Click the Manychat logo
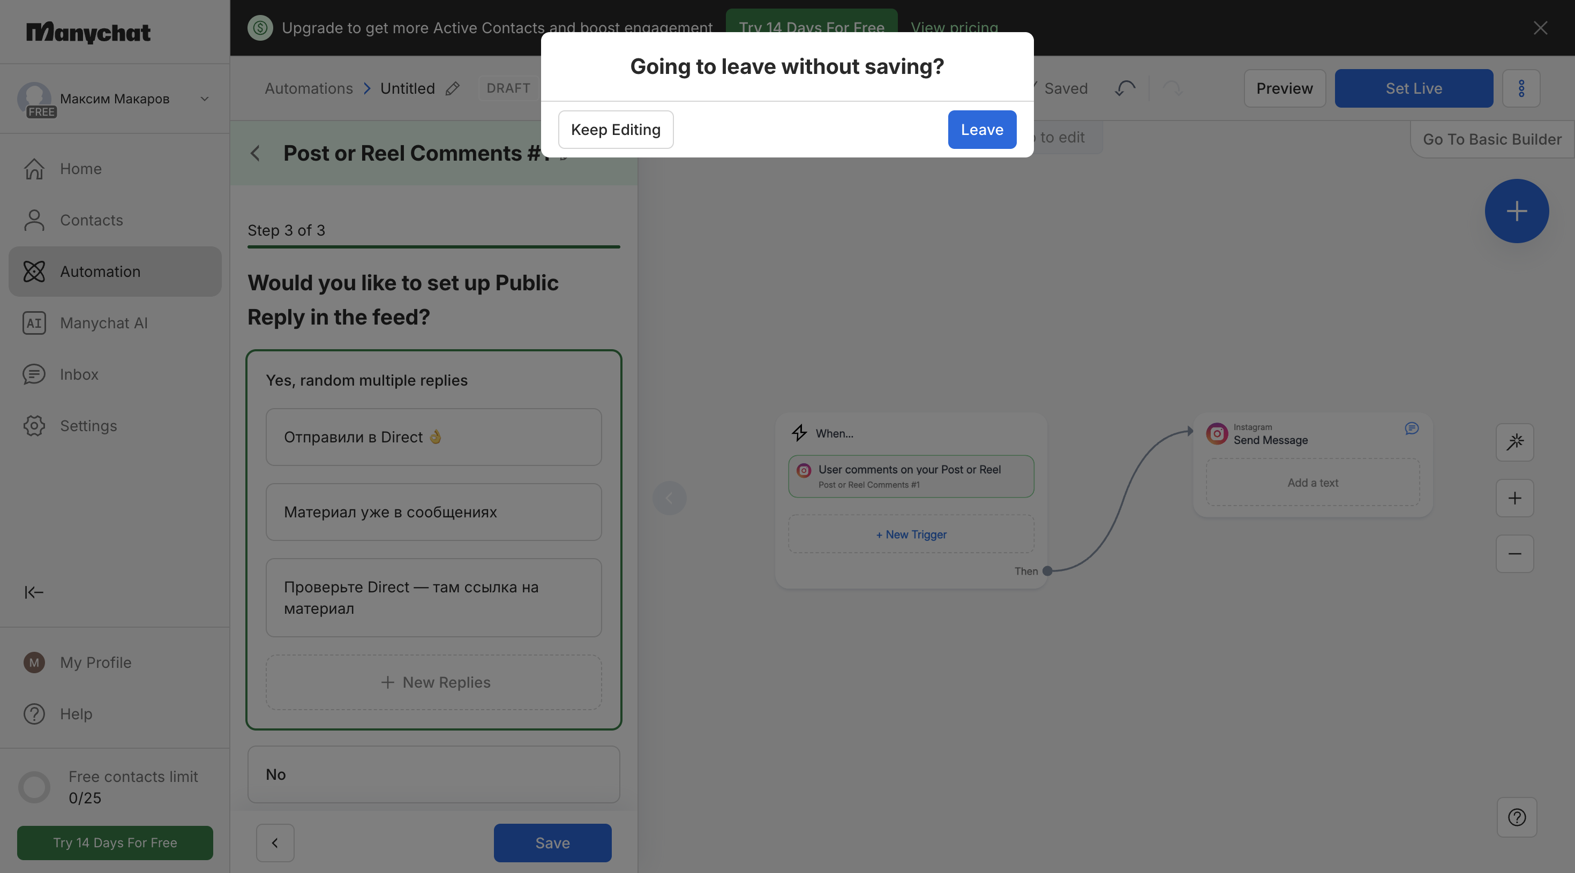Image resolution: width=1575 pixels, height=873 pixels. coord(88,32)
